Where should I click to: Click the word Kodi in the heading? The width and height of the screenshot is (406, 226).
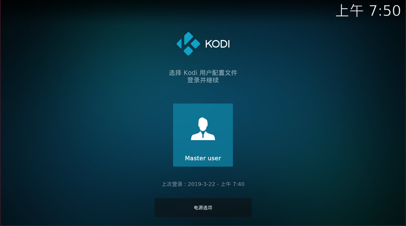[x=190, y=73]
